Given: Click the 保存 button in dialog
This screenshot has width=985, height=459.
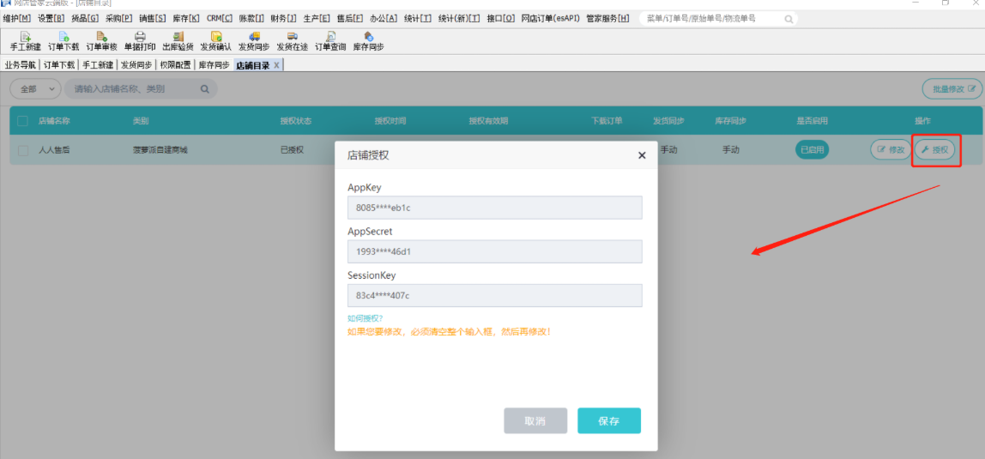Looking at the screenshot, I should [608, 421].
